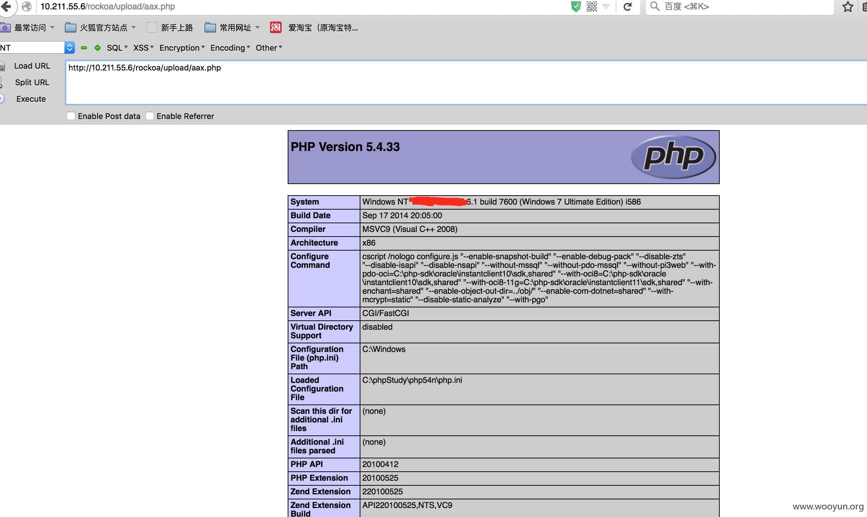Click PHP Extension value 20100525
Image resolution: width=867 pixels, height=517 pixels.
point(380,478)
